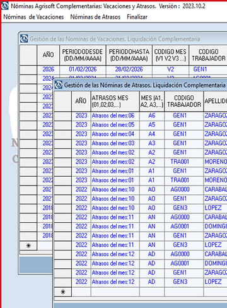The image size is (227, 308).
Task: Select DOMINGU surname in the AN row
Action: 216,227
